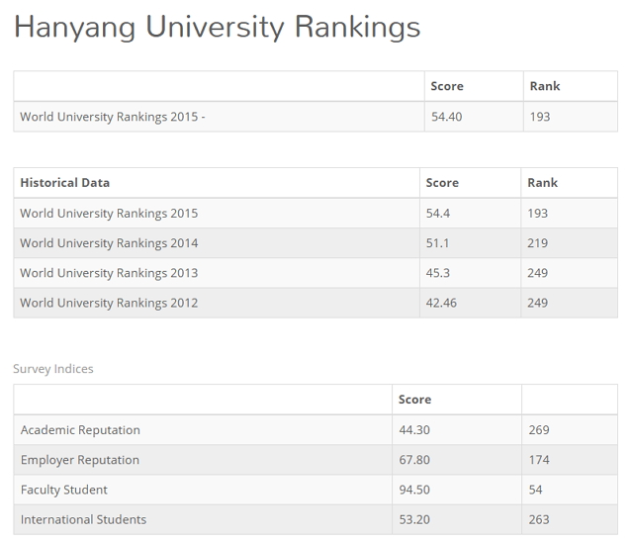
Task: Click the Score header in Survey Indices table
Action: click(415, 400)
